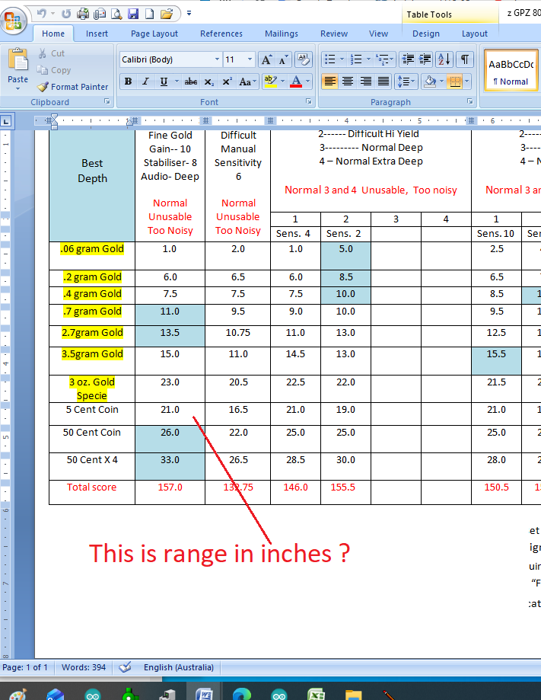541x700 pixels.
Task: Toggle Show/Hide paragraph marks
Action: [x=465, y=59]
